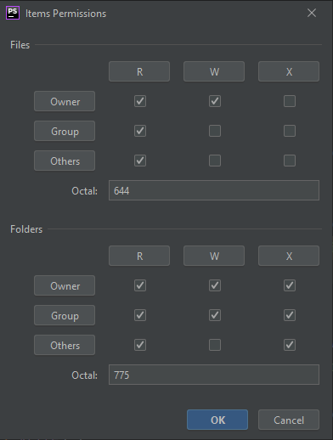Click the Files Octal field showing 644

click(214, 190)
